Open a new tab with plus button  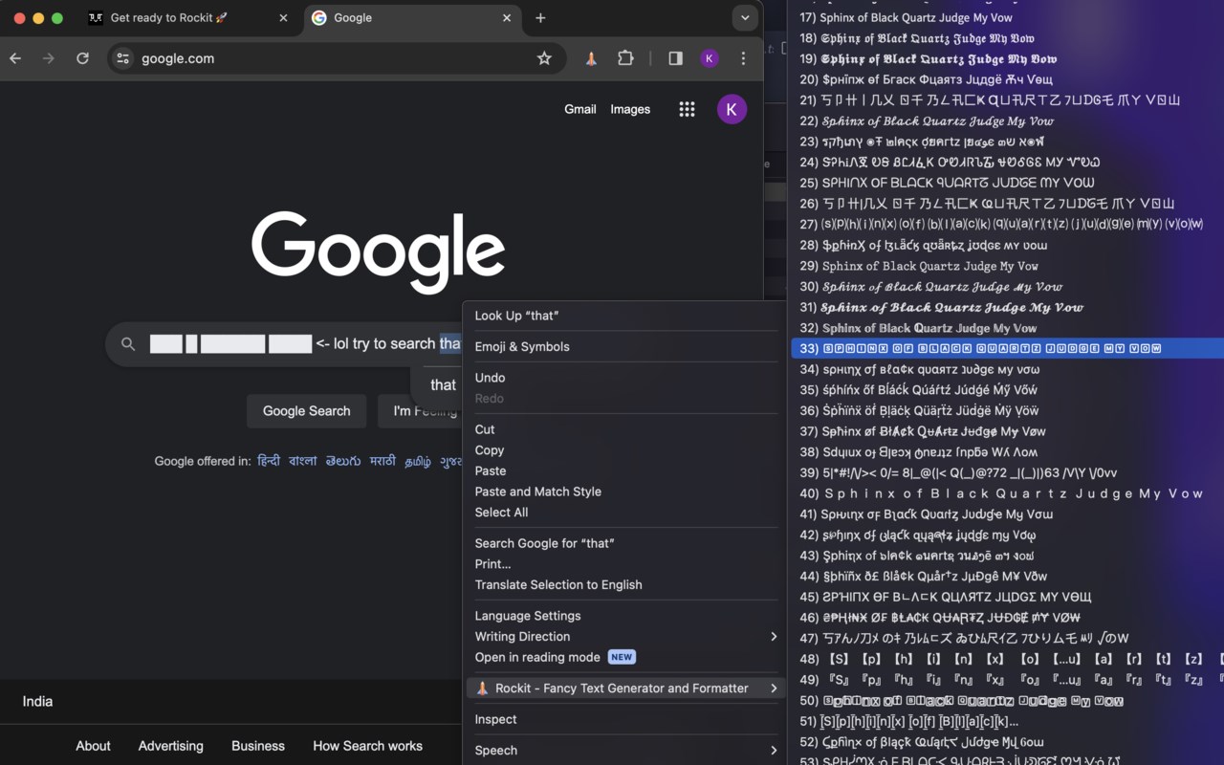coord(540,18)
